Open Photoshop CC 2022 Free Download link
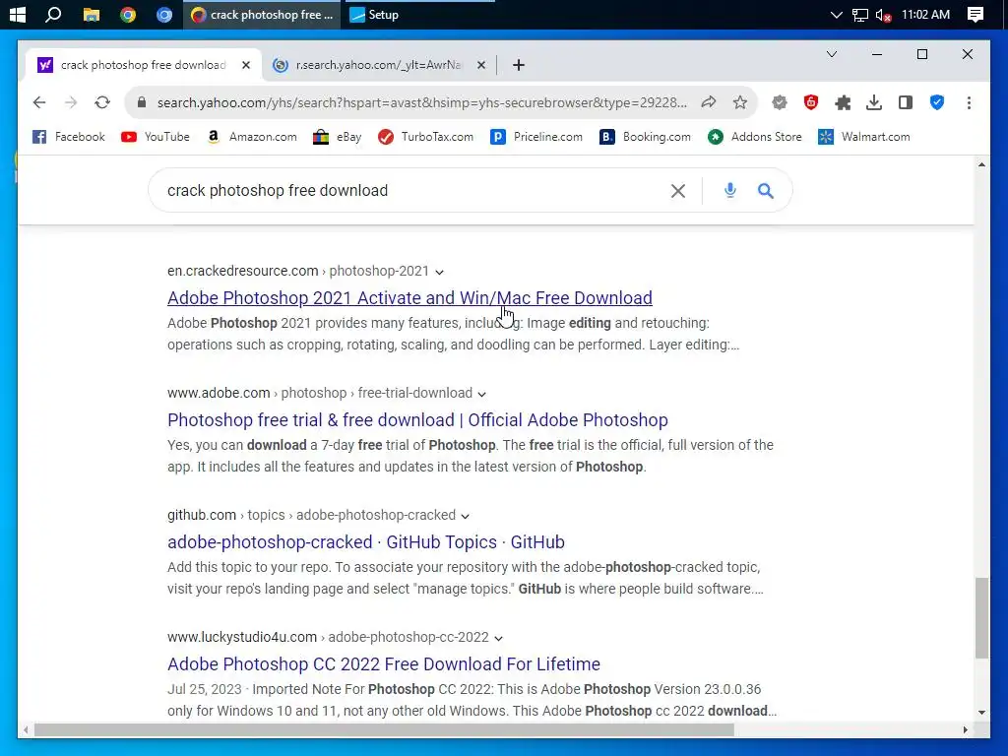 click(384, 664)
